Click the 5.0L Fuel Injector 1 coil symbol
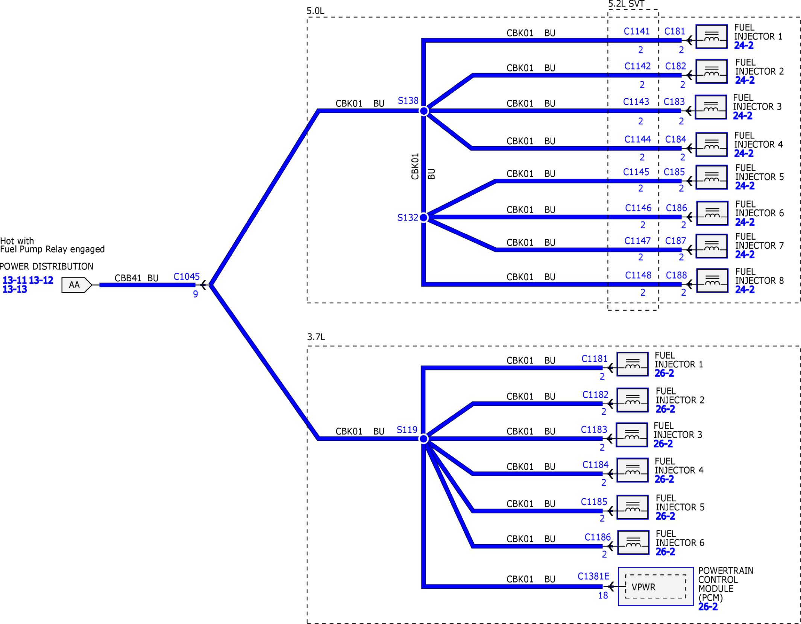 711,36
